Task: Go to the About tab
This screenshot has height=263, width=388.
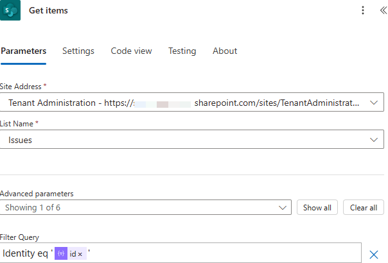Action: coord(225,51)
